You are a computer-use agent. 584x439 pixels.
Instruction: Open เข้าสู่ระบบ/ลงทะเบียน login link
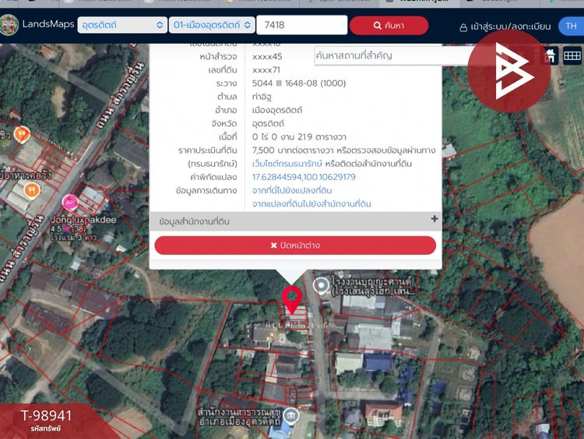[505, 27]
